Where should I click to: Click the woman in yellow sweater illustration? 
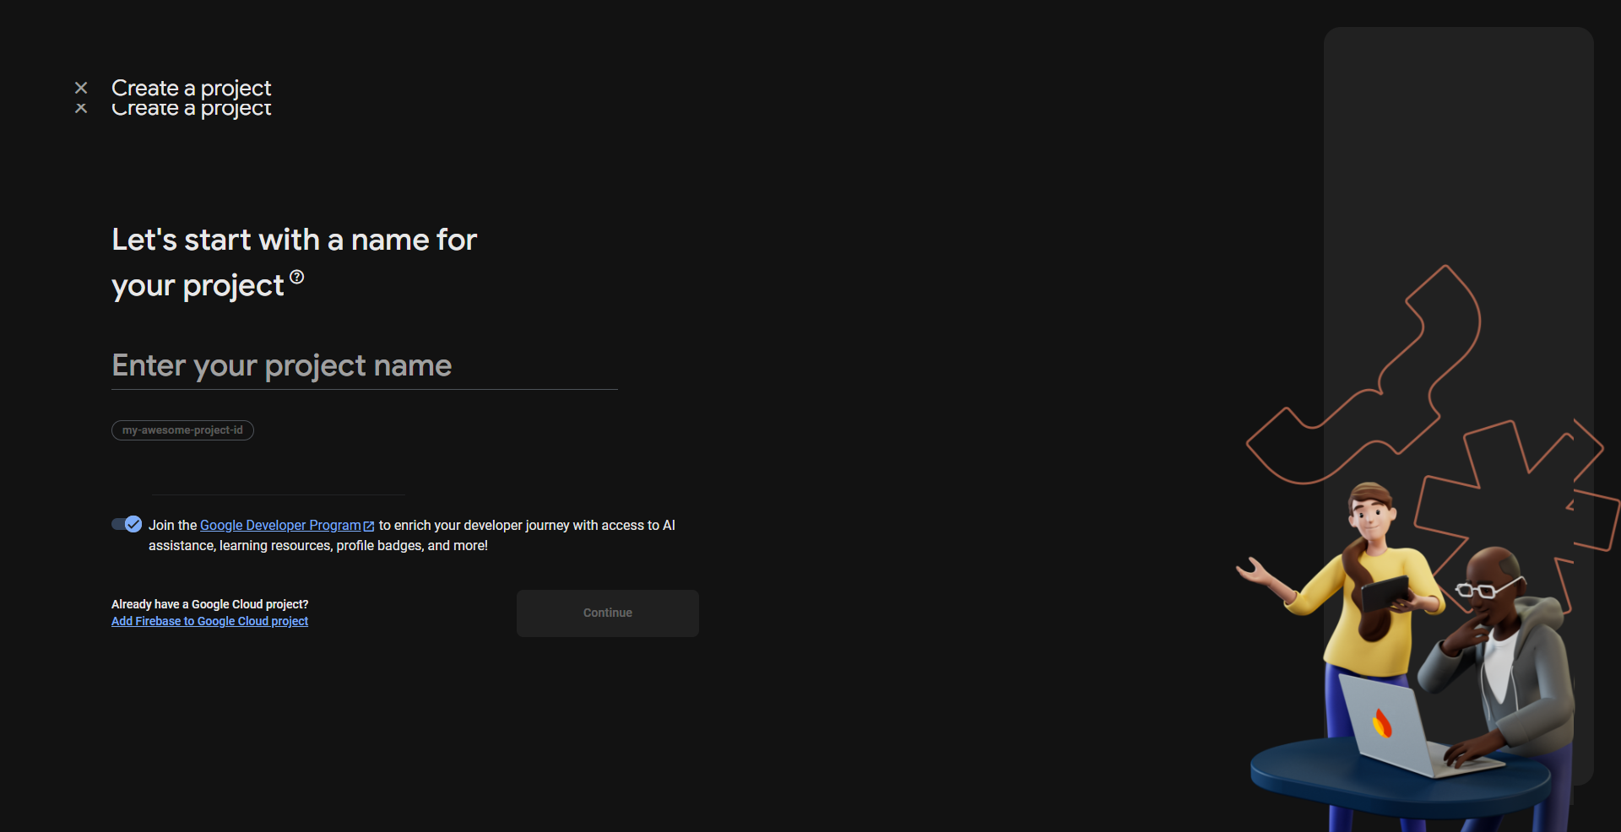click(x=1368, y=591)
